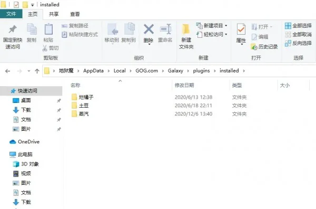Click Invert selection (反向选择) icon
The height and width of the screenshot is (209, 316).
click(x=288, y=43)
